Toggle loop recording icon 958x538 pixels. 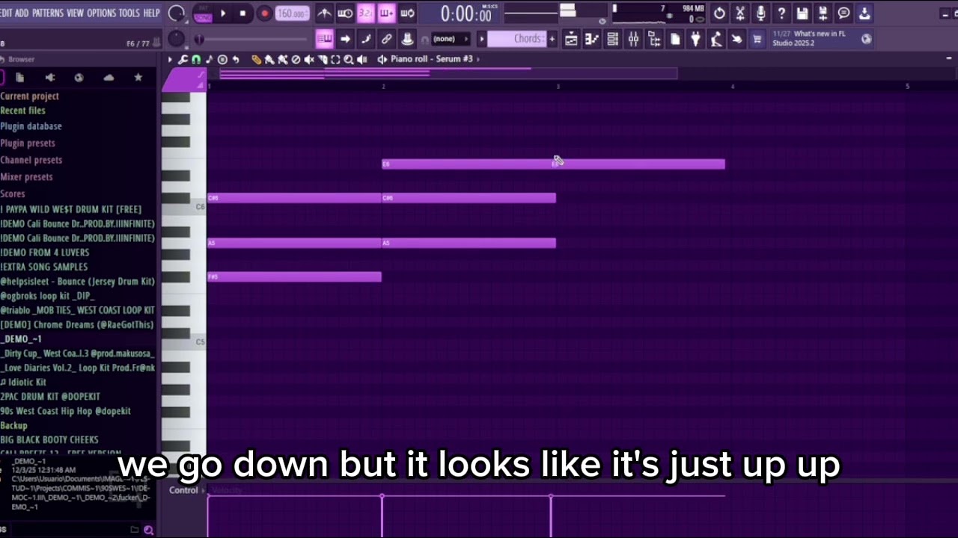coord(408,13)
